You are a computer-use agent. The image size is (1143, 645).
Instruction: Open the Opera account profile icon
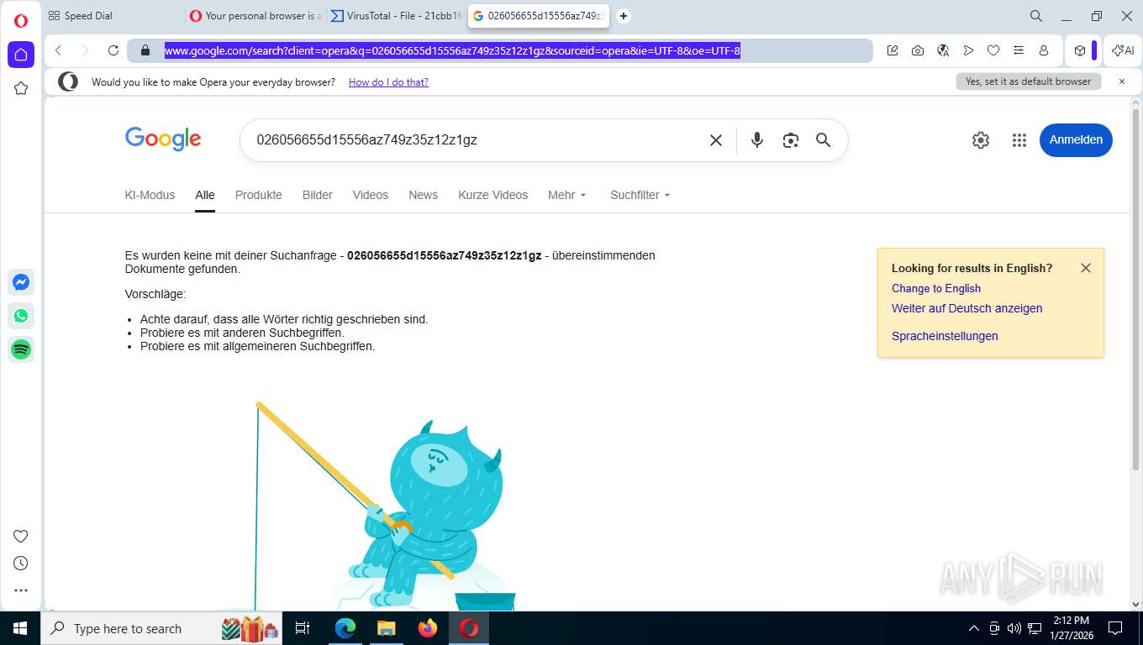1044,50
